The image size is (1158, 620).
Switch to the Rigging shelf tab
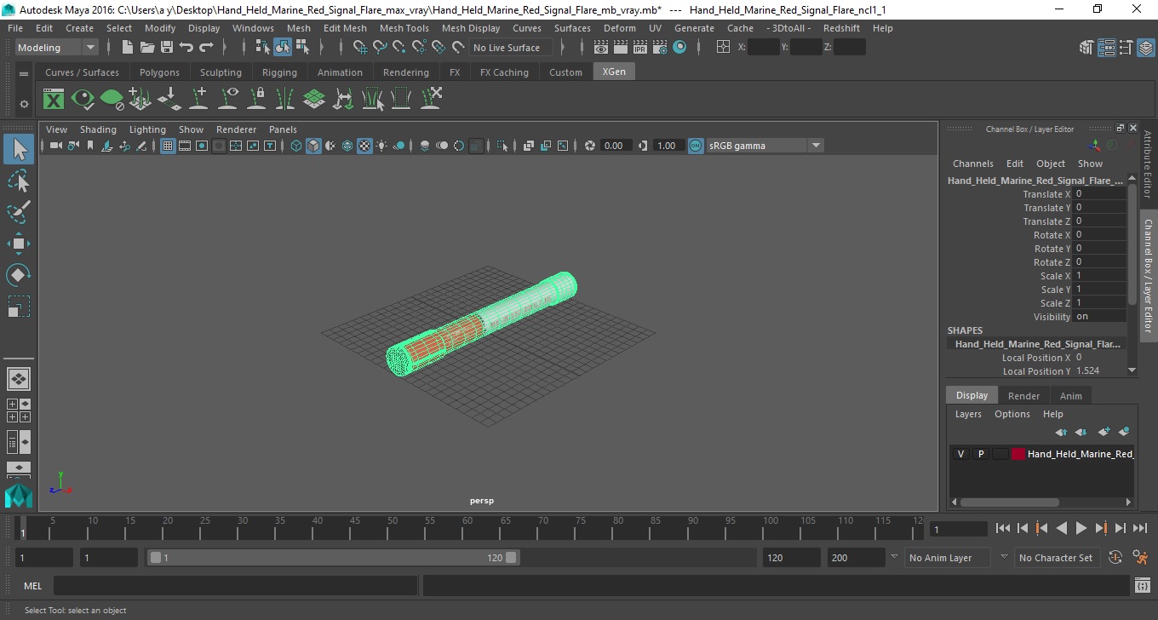279,72
